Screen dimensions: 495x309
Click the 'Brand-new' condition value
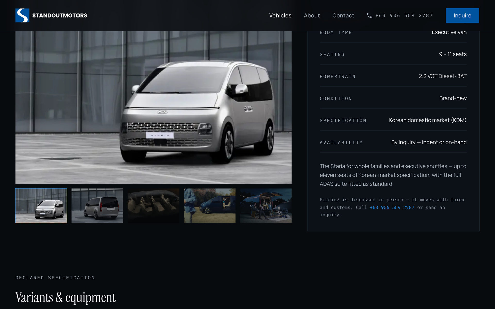(453, 98)
